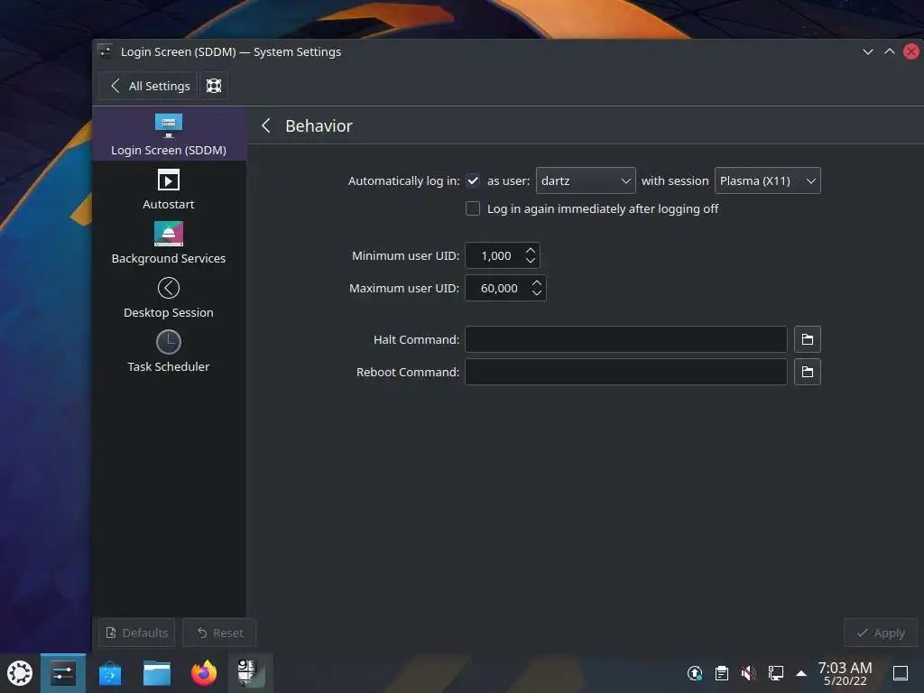This screenshot has width=924, height=693.
Task: Open the Autostart module
Action: pos(169,189)
